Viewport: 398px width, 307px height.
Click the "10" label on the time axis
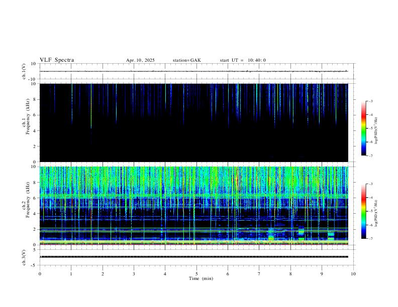pyautogui.click(x=353, y=274)
